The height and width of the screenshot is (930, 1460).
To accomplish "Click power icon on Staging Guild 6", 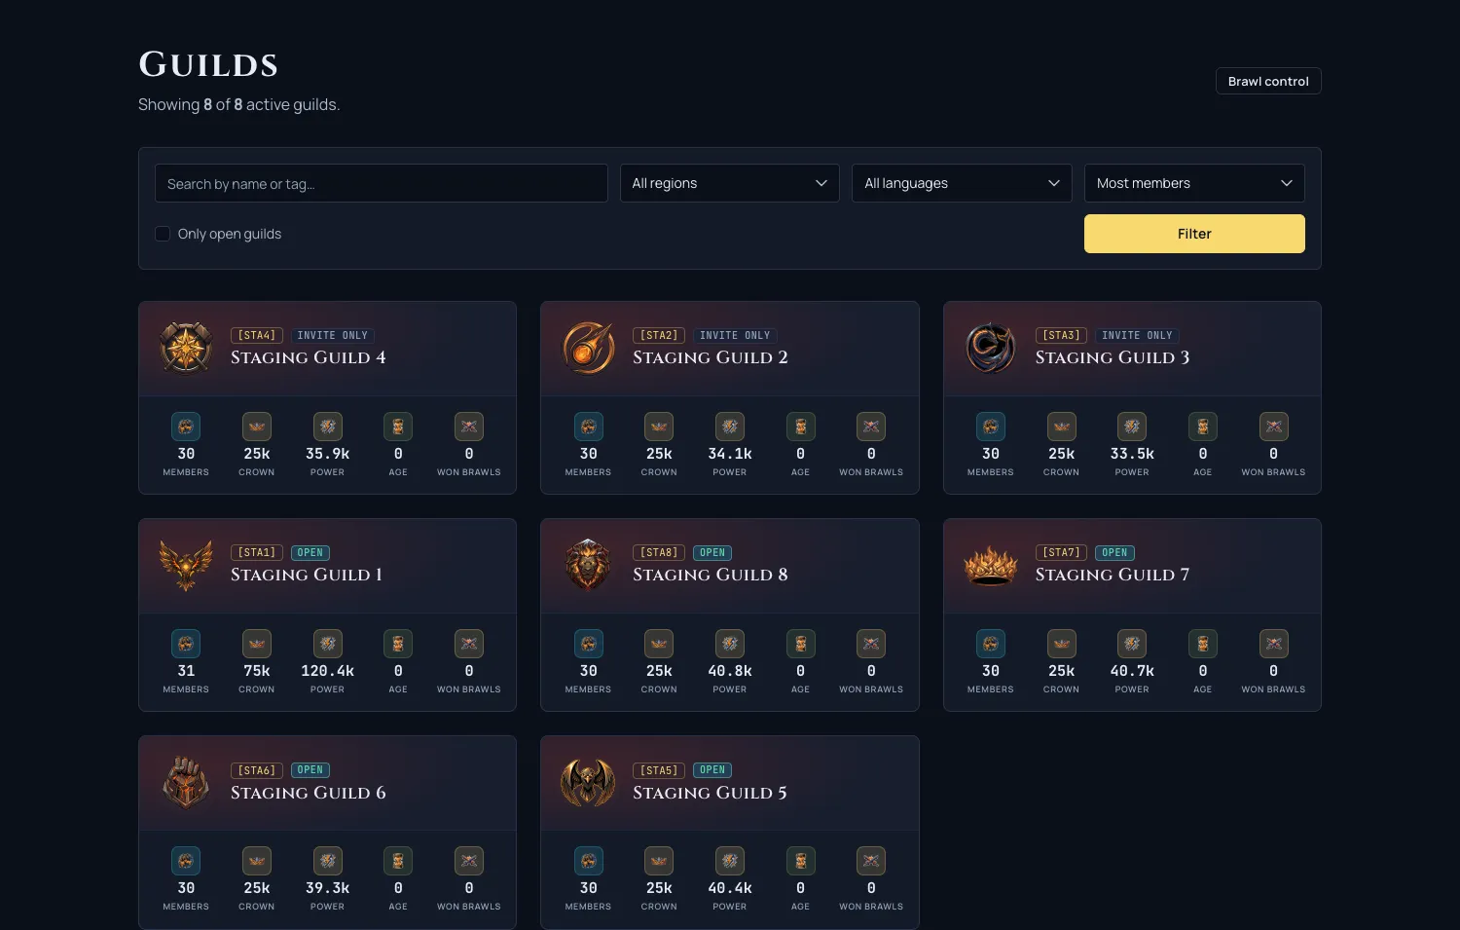I will point(328,861).
